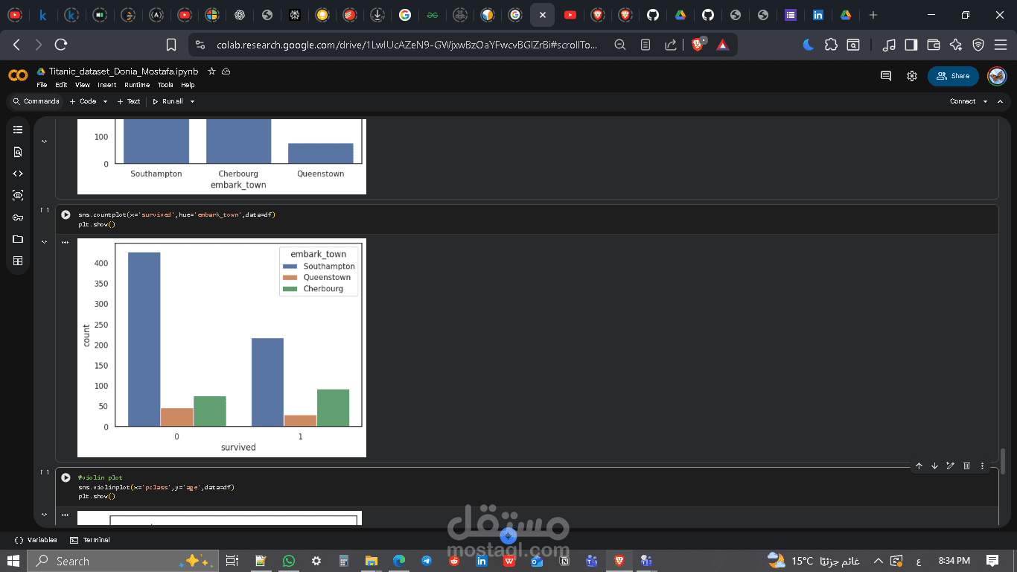Open output options for violin plot

tap(66, 514)
